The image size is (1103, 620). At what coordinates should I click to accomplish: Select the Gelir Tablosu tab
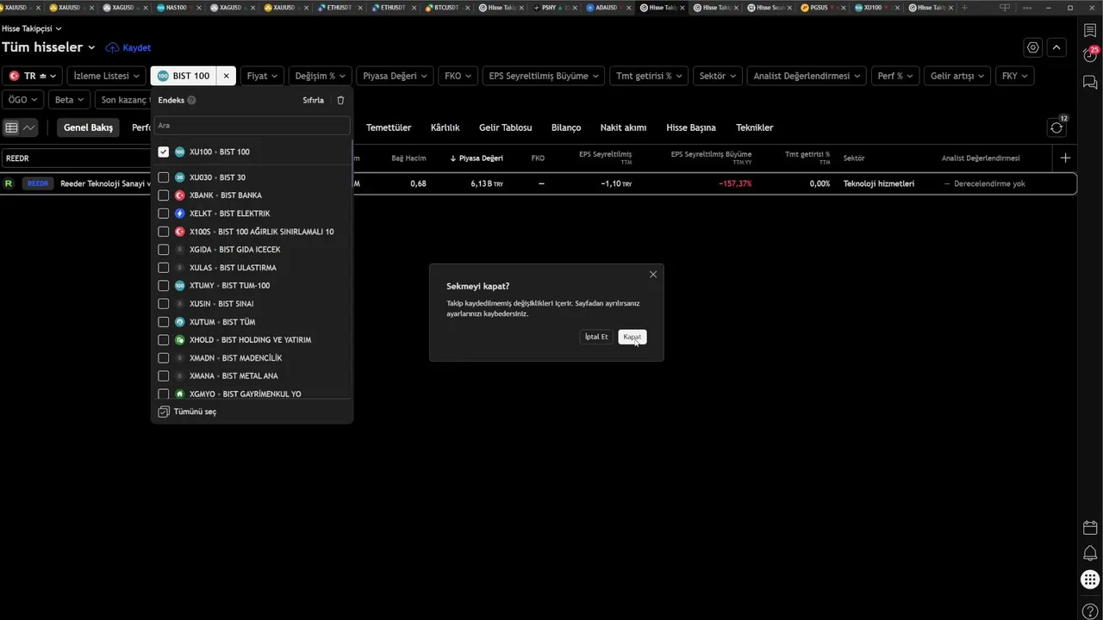point(506,127)
